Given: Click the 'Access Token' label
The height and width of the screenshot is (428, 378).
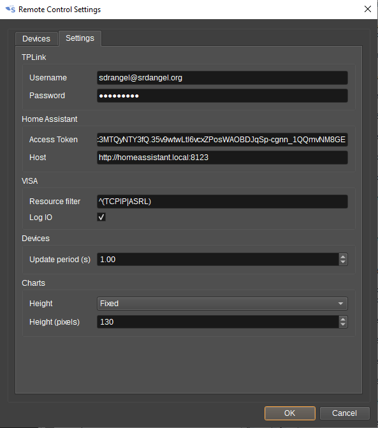Looking at the screenshot, I should click(x=54, y=140).
